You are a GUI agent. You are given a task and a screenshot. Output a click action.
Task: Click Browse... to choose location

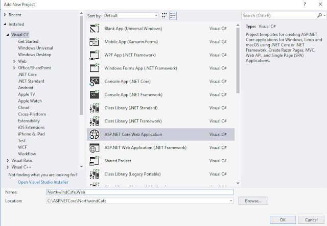pos(253,201)
